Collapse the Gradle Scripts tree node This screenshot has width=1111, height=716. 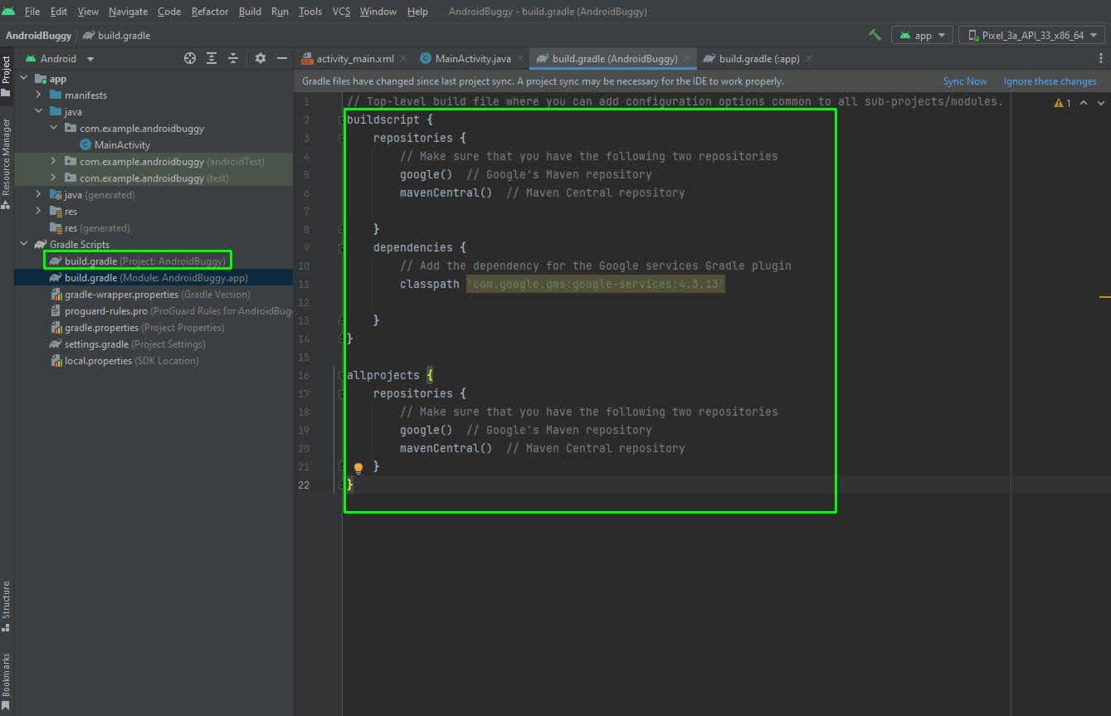click(x=23, y=245)
